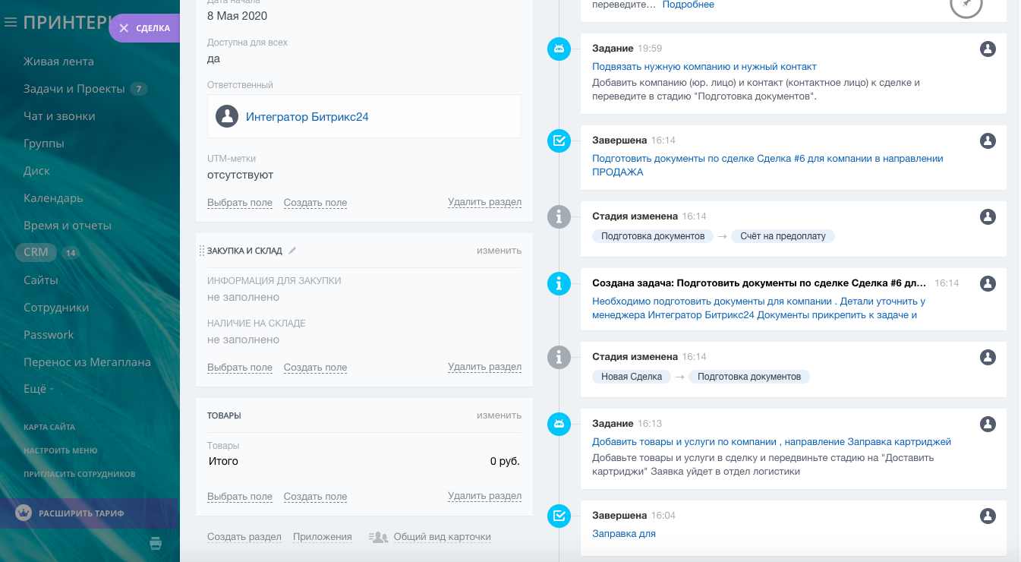1021x562 pixels.
Task: Open the author avatar on the 16:13 Задание
Action: click(988, 424)
